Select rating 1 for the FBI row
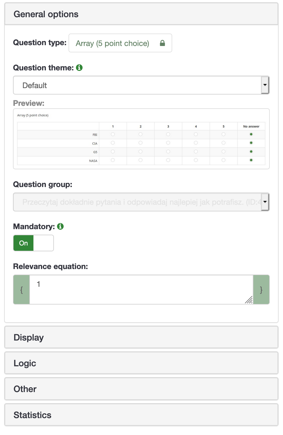This screenshot has width=283, height=435. [x=113, y=134]
